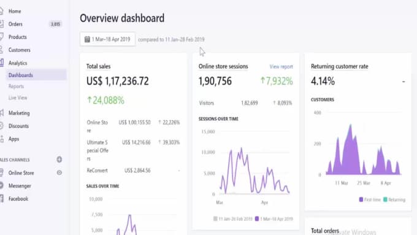
Task: Click Ultimate Special Offers sales row label
Action: [98, 150]
